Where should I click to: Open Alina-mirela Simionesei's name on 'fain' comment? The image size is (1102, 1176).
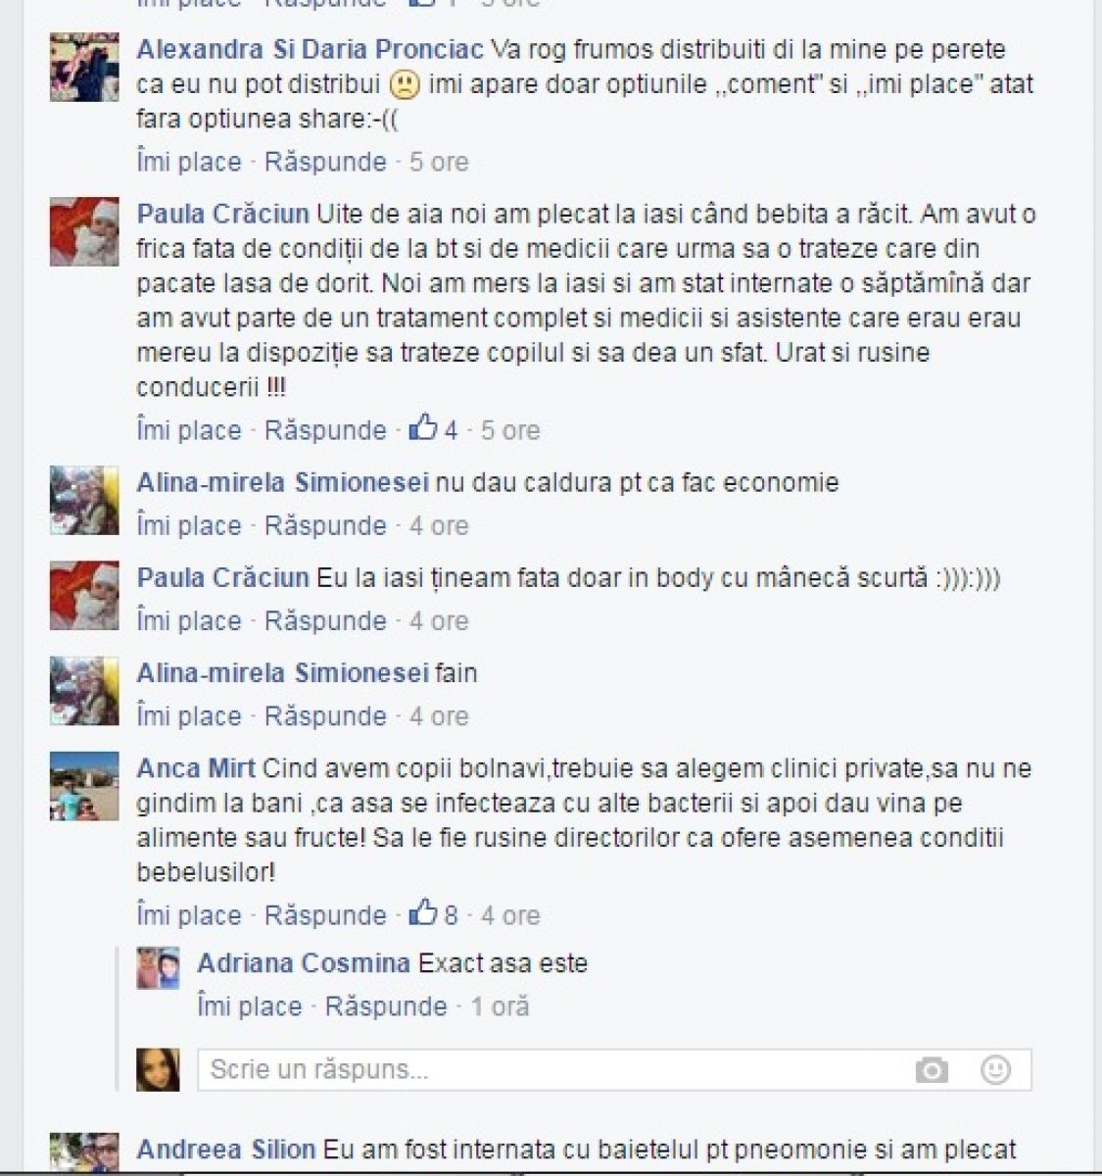coord(283,673)
